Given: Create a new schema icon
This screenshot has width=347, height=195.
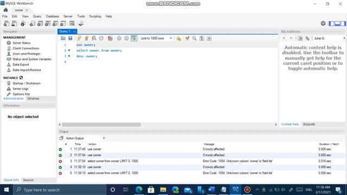Looking at the screenshot, I should pyautogui.click(x=33, y=23).
